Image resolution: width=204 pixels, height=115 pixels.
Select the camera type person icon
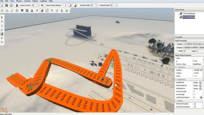17,5
